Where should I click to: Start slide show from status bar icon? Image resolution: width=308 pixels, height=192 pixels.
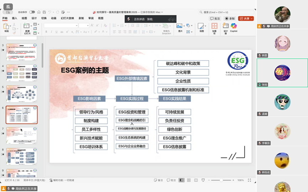[203, 180]
